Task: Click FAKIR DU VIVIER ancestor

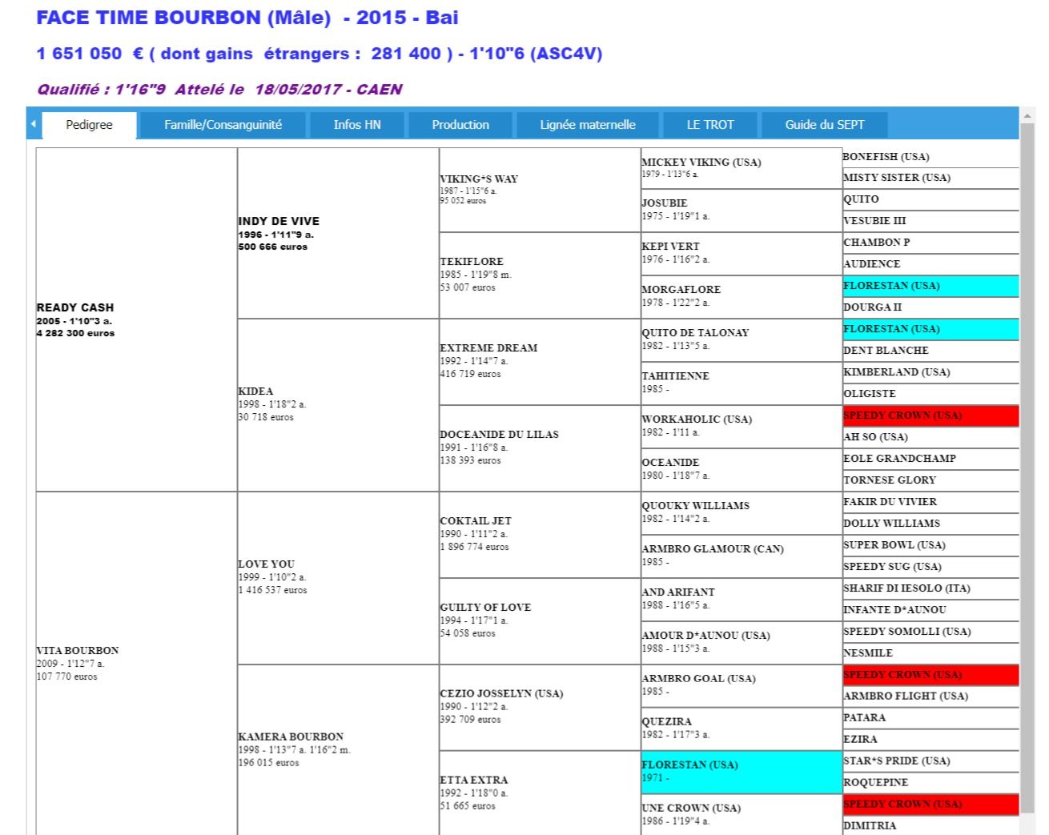Action: (890, 501)
